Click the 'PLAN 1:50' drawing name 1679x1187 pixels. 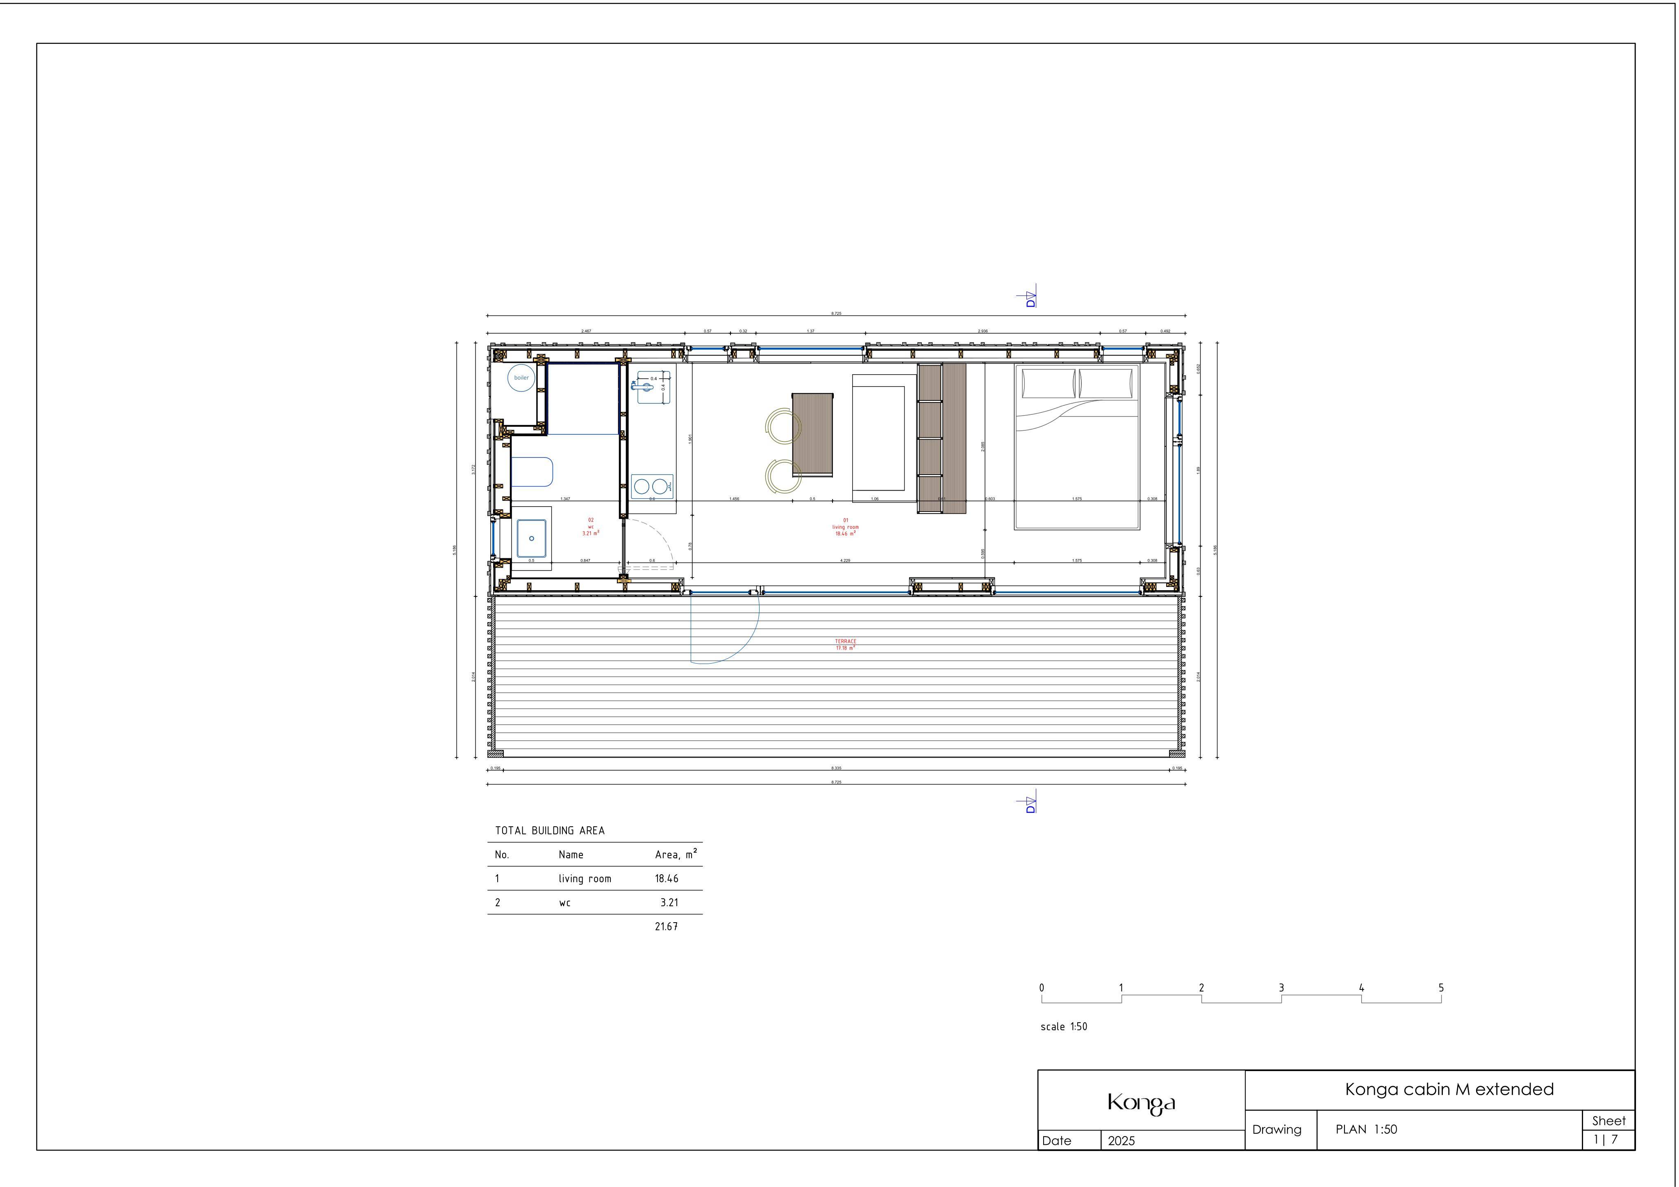[x=1366, y=1129]
